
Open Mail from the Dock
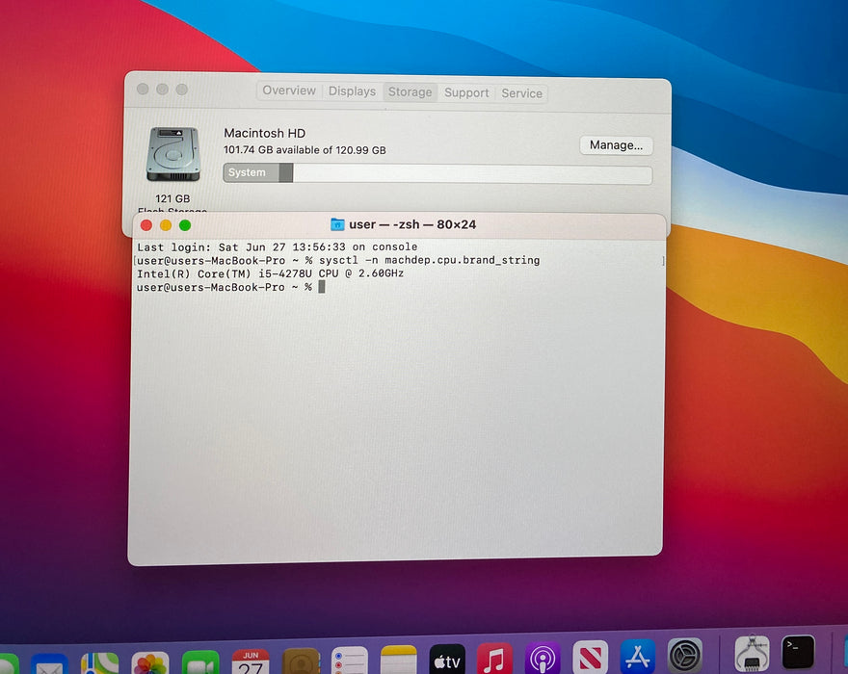point(49,664)
